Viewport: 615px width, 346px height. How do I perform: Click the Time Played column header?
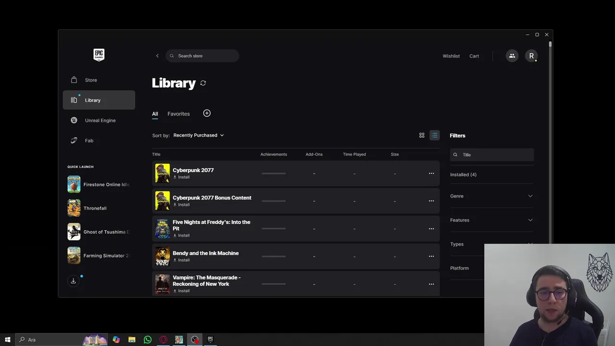pyautogui.click(x=354, y=154)
